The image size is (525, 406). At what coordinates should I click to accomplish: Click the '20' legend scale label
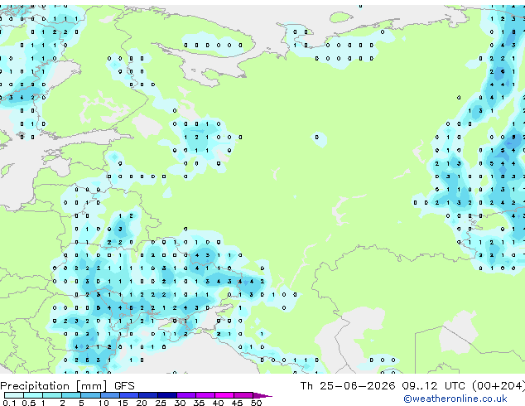click(x=142, y=403)
